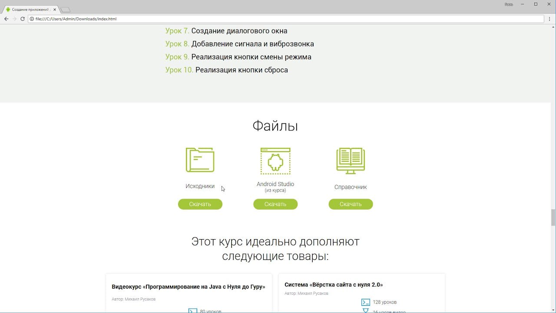Screen dimensions: 556x313
Task: Reload the current page
Action: click(23, 19)
